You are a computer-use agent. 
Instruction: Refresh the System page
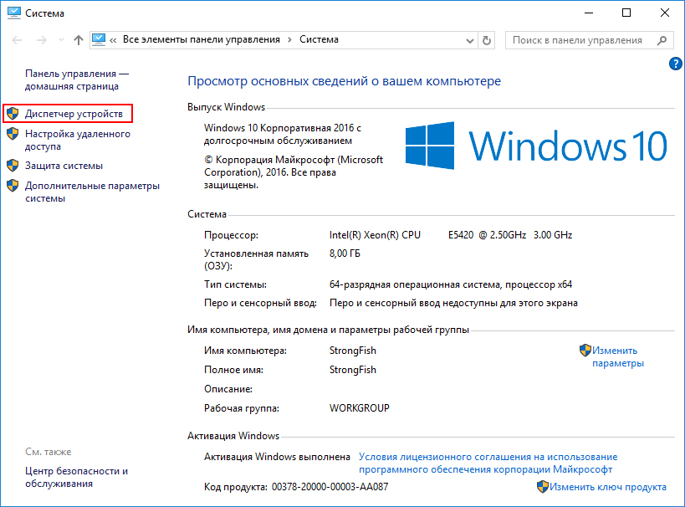(486, 41)
